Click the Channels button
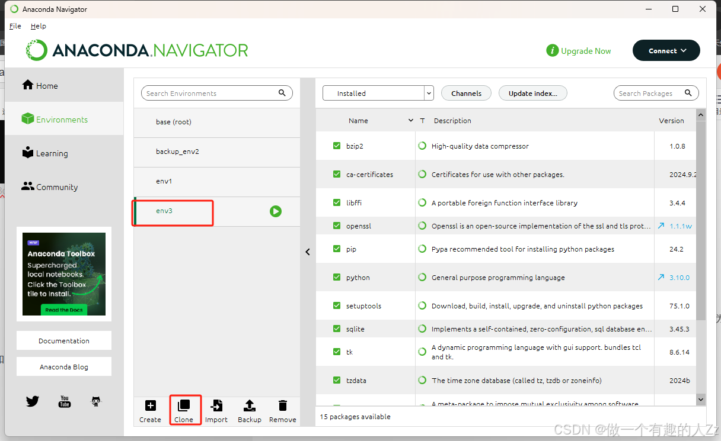 [x=466, y=93]
